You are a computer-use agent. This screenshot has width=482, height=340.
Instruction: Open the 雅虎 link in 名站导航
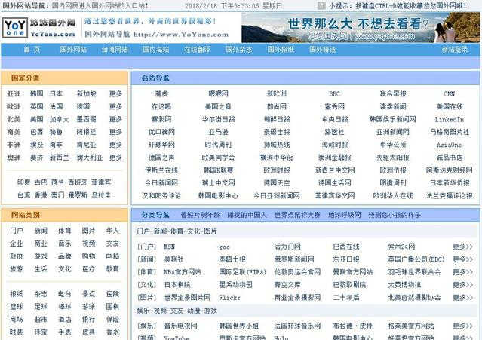tap(161, 93)
